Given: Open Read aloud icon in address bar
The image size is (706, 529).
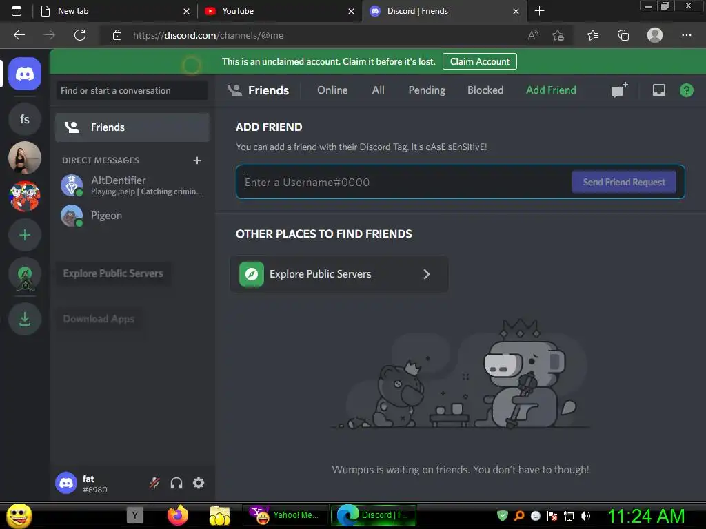Looking at the screenshot, I should pos(533,35).
